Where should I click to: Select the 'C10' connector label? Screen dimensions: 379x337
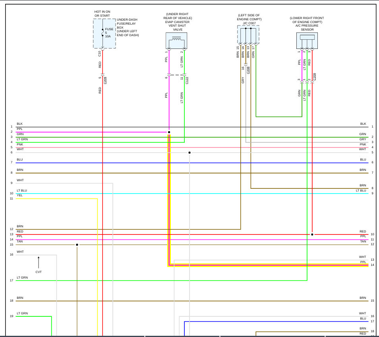(99, 54)
